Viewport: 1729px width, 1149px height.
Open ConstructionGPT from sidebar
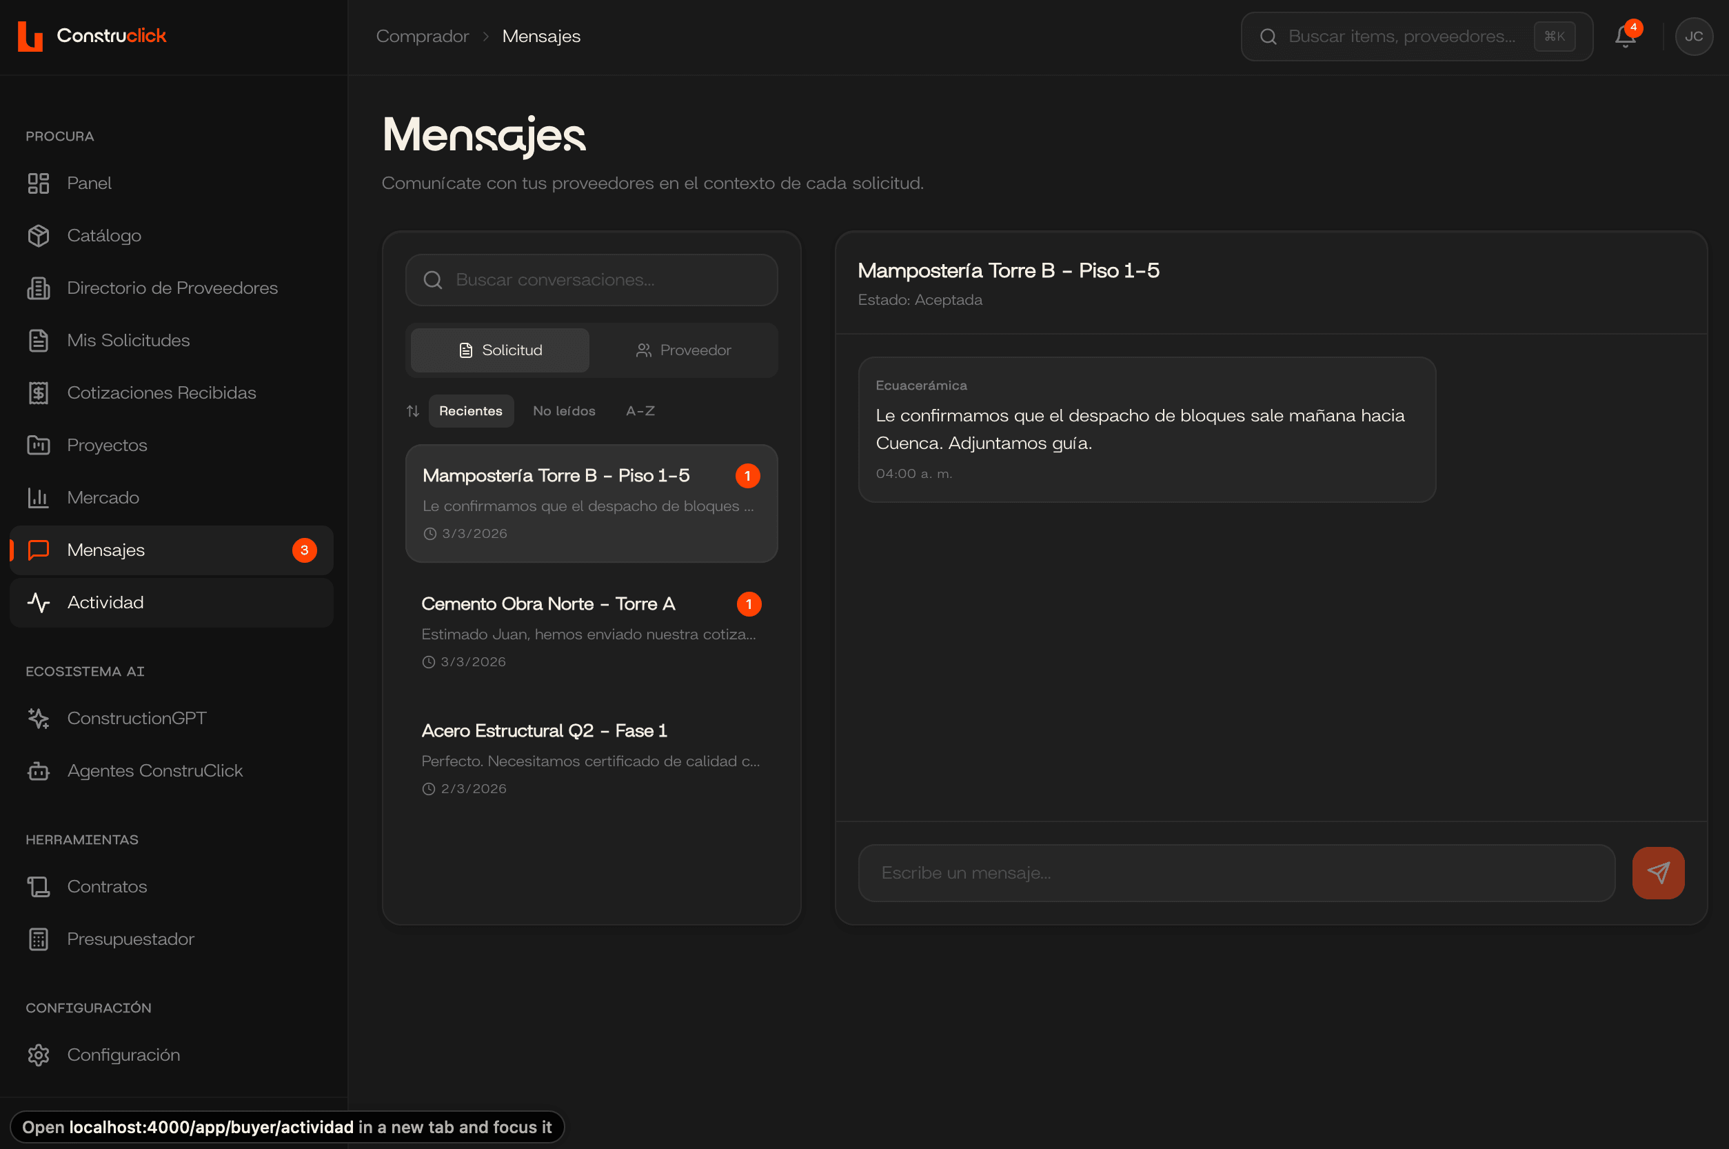[172, 718]
